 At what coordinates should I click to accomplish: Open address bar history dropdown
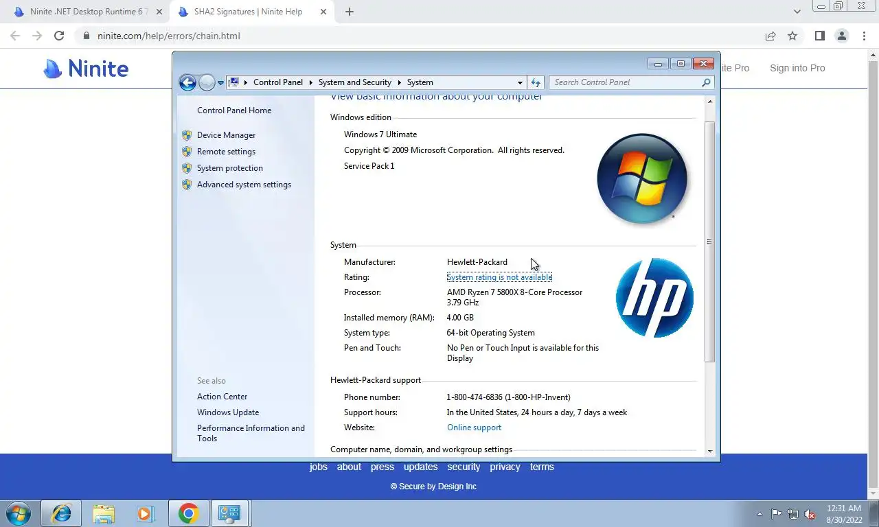point(520,82)
